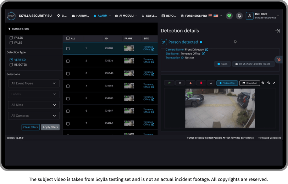Click frame thumbnail for row 7342b6
The image size is (288, 184).
[x=129, y=123]
